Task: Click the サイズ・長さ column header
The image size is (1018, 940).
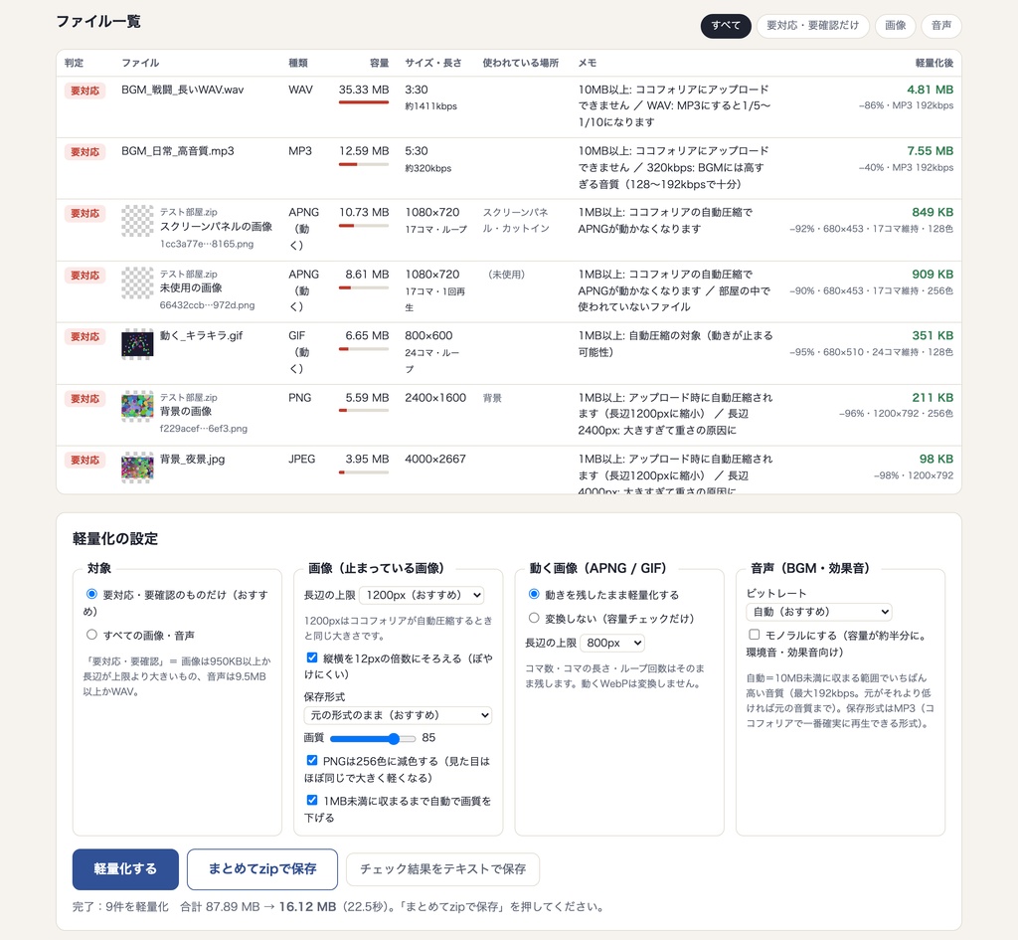Action: tap(433, 63)
